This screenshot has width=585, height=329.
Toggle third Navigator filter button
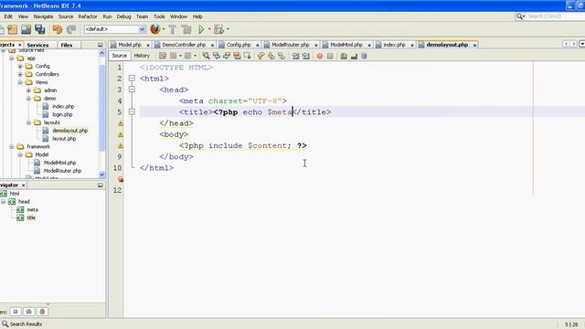(x=42, y=312)
